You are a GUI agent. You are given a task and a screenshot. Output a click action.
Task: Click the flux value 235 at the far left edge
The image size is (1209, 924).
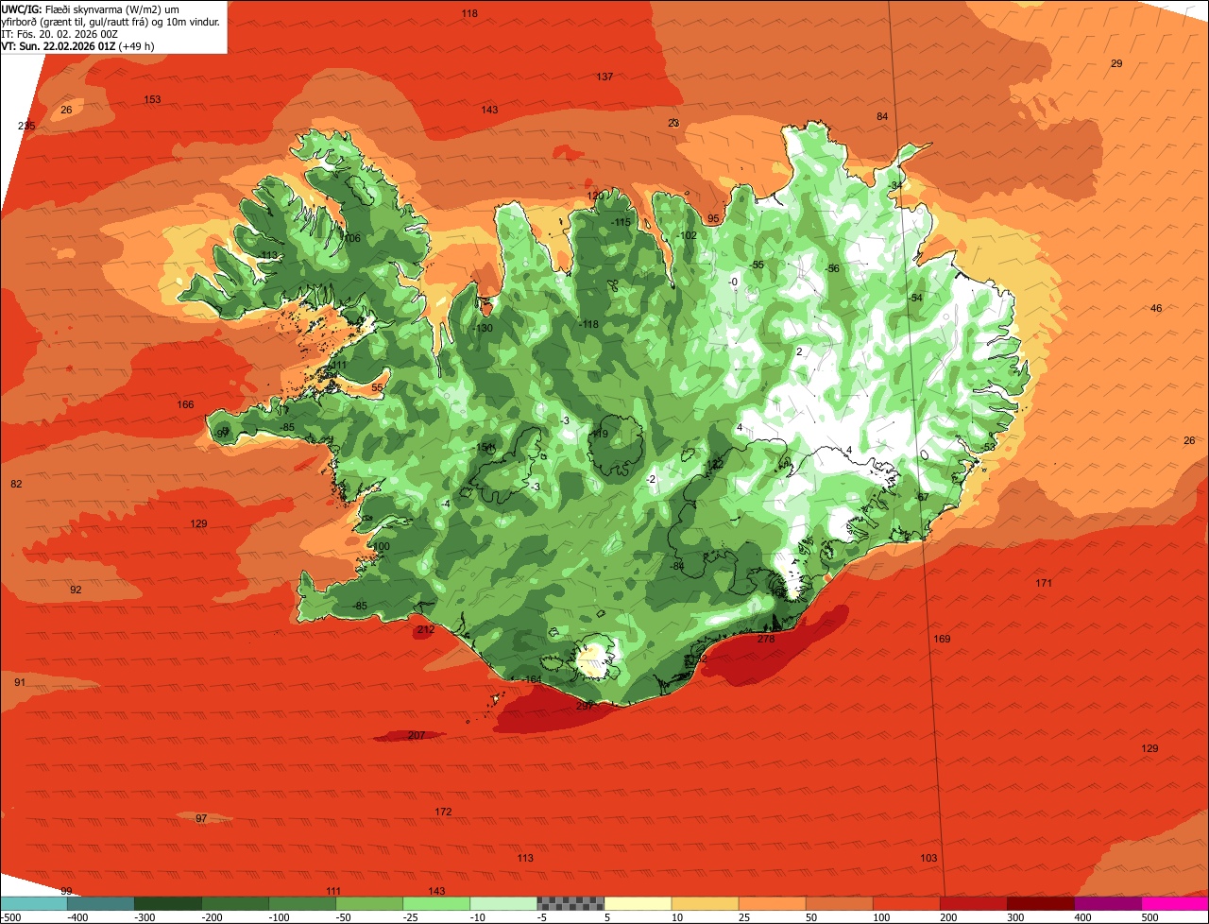(26, 127)
